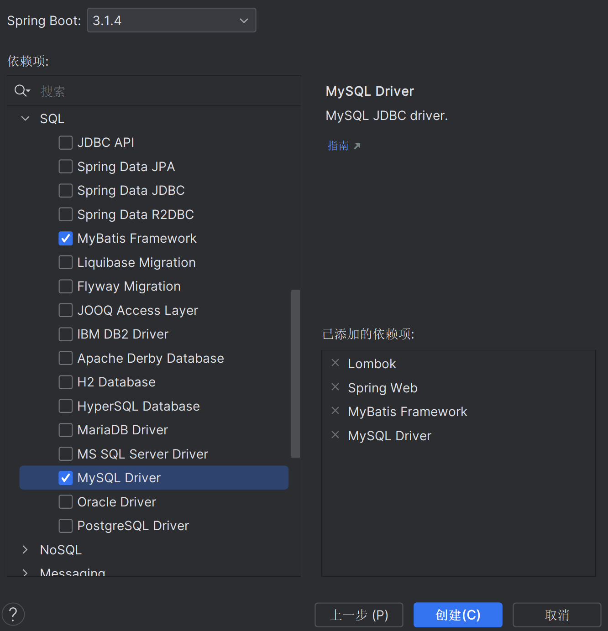Tick H2 Database checkbox
608x631 pixels.
pyautogui.click(x=66, y=382)
